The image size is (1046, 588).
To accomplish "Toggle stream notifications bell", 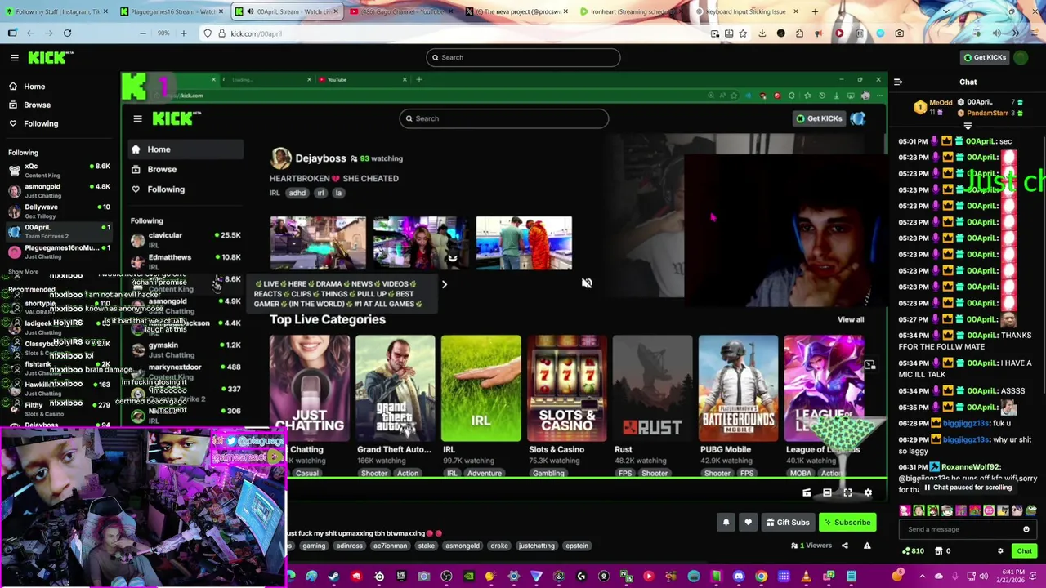I will pos(726,523).
